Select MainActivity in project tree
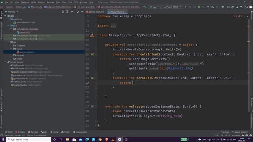 [x=23, y=32]
